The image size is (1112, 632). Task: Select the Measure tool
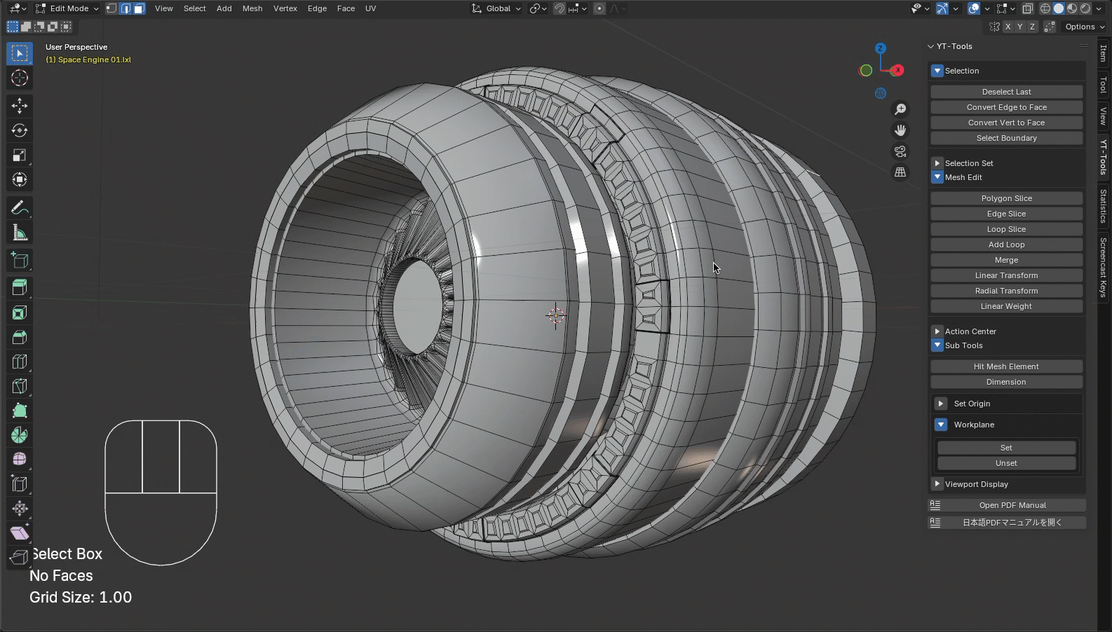pyautogui.click(x=20, y=233)
